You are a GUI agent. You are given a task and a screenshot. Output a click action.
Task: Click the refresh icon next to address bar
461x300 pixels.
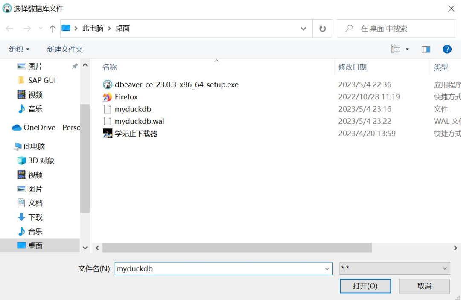tap(323, 28)
